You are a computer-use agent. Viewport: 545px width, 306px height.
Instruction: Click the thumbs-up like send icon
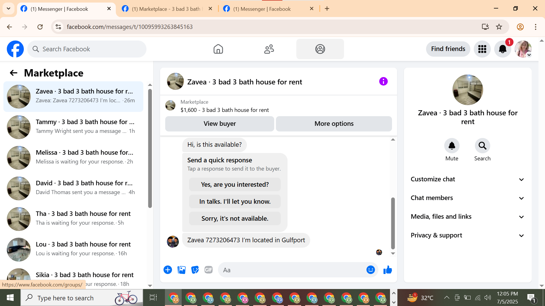[x=387, y=270]
